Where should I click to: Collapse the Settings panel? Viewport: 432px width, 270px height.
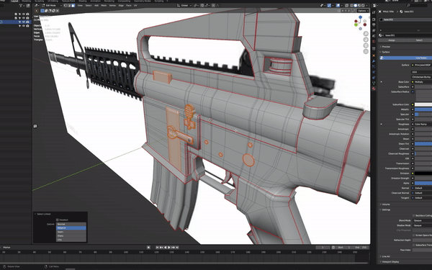click(386, 210)
